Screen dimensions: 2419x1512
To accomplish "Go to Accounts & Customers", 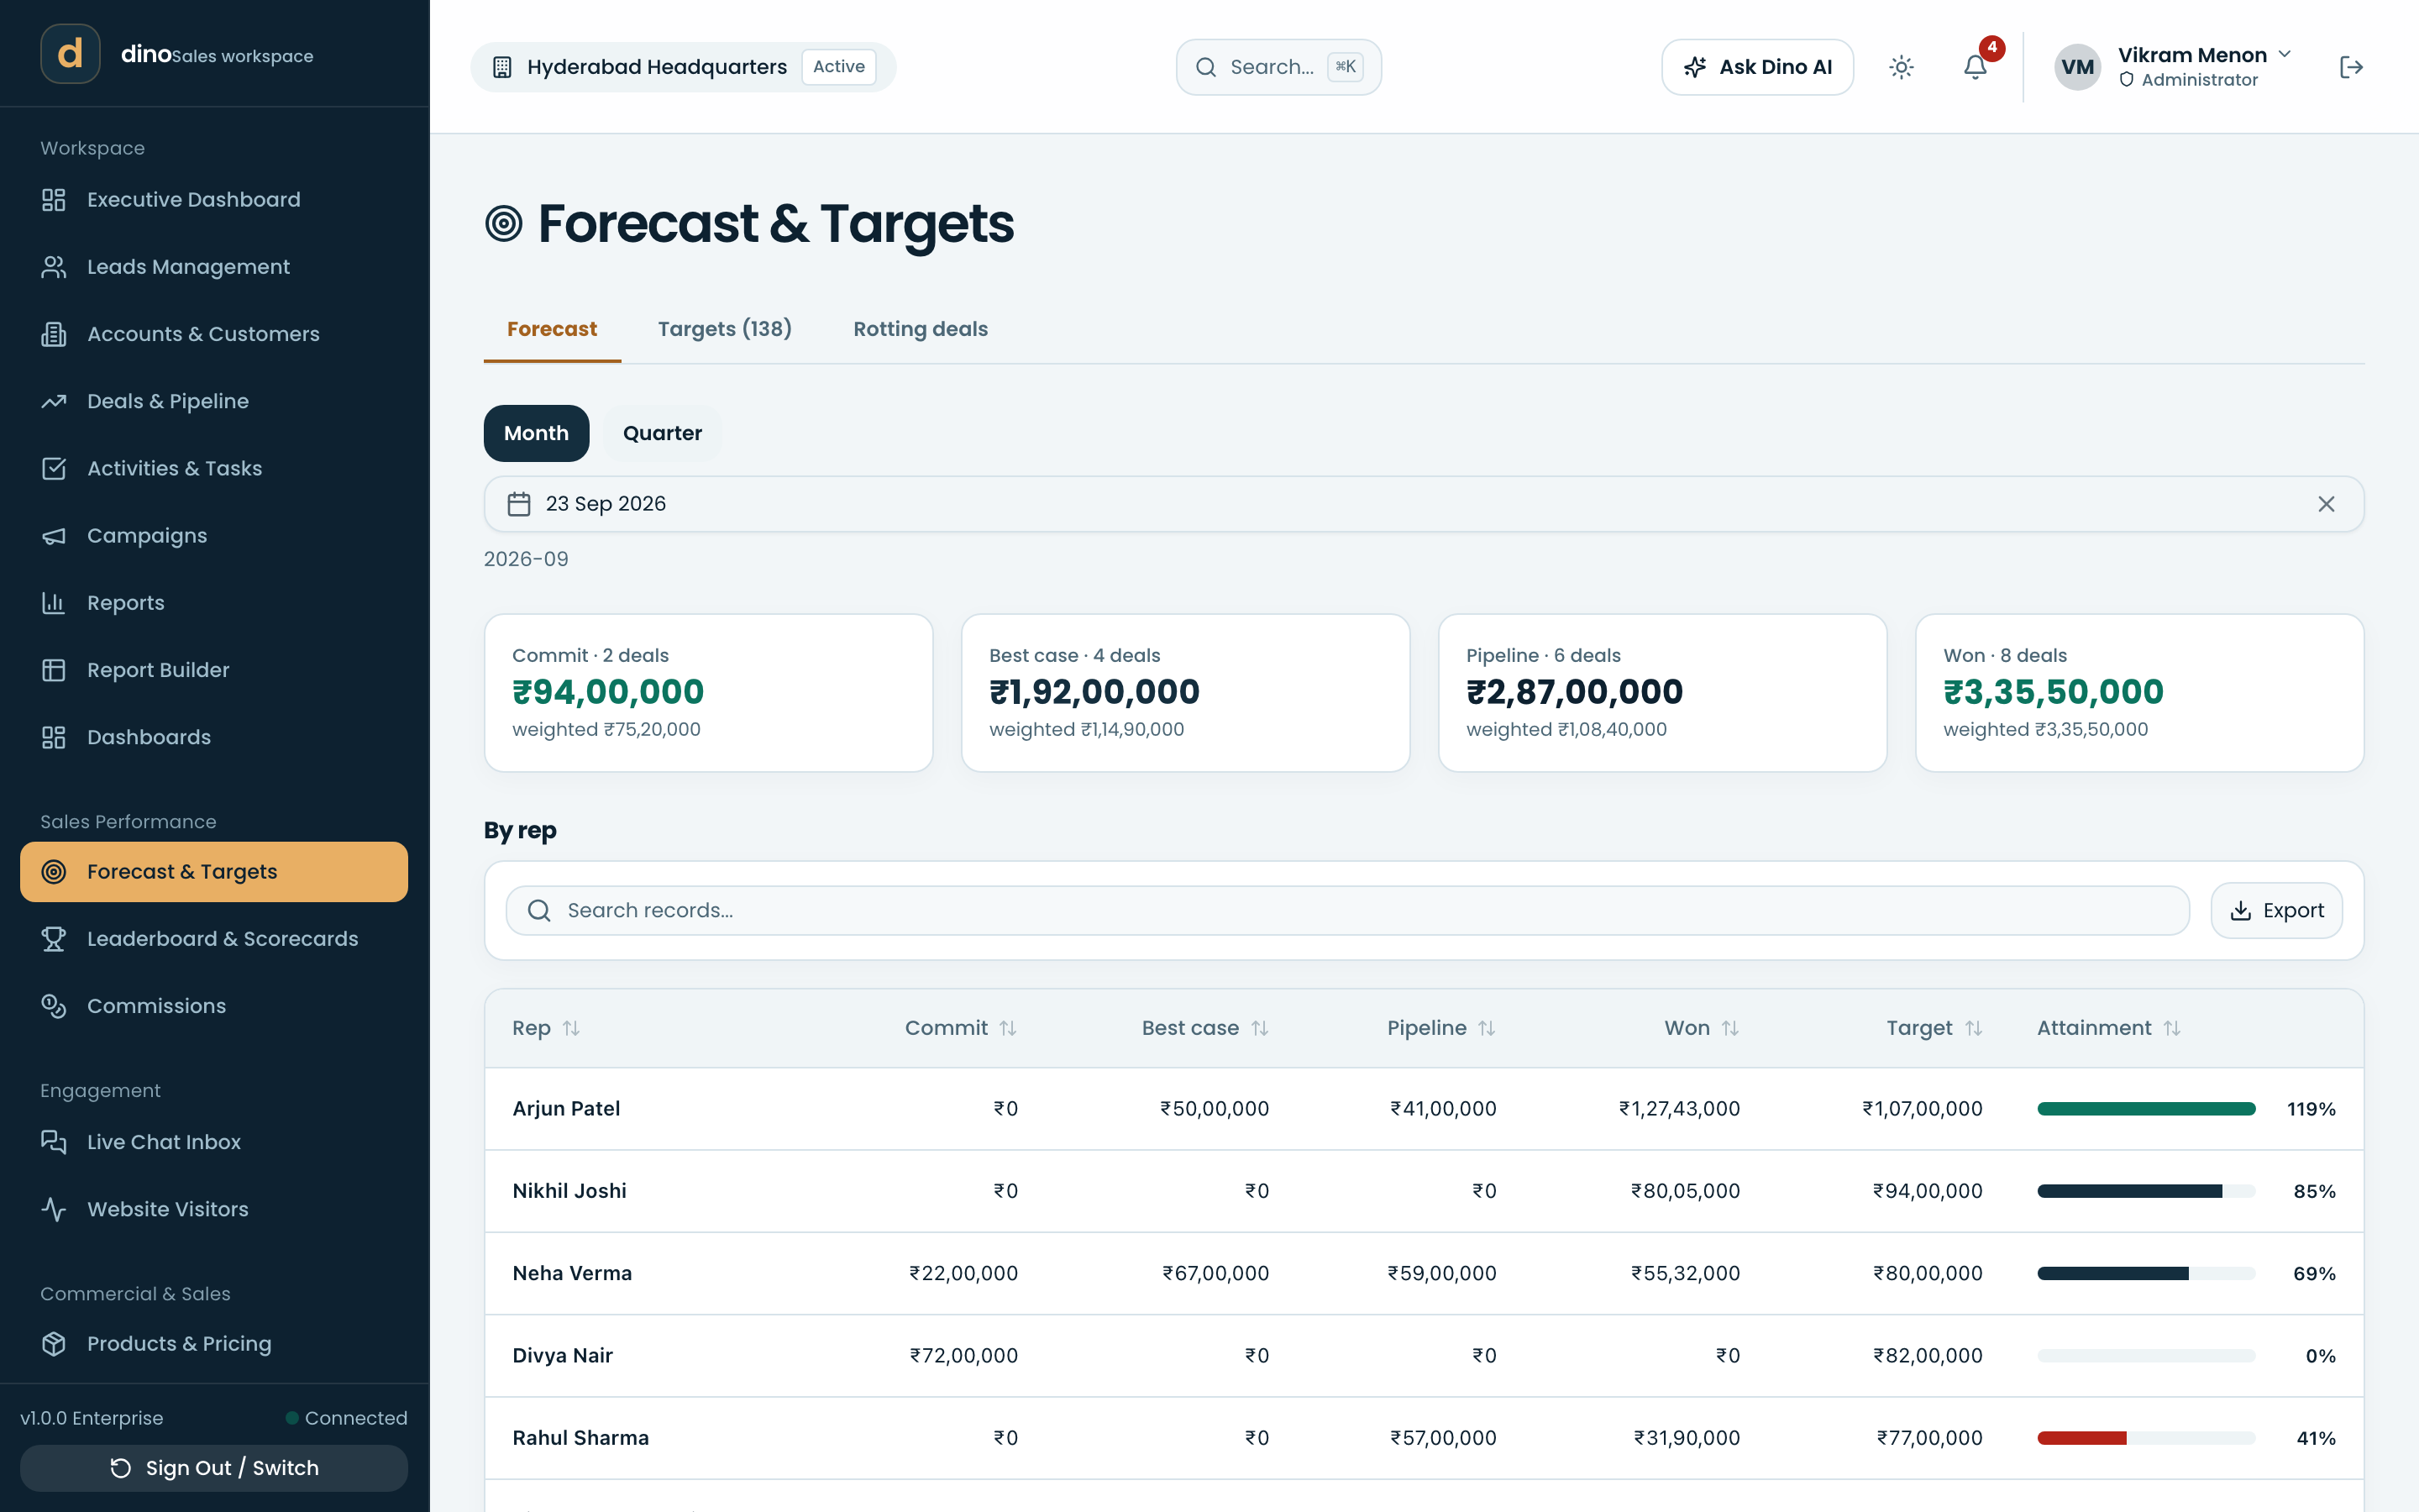I will [214, 334].
